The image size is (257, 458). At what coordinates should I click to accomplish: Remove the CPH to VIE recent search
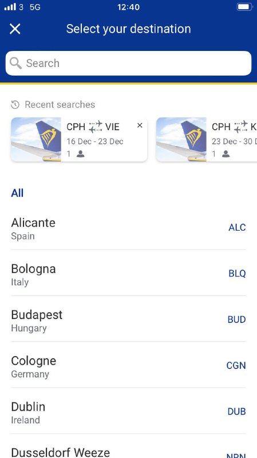(x=140, y=125)
